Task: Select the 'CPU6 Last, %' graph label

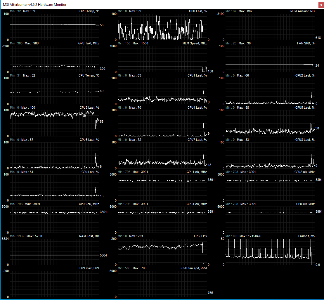Action: point(89,140)
